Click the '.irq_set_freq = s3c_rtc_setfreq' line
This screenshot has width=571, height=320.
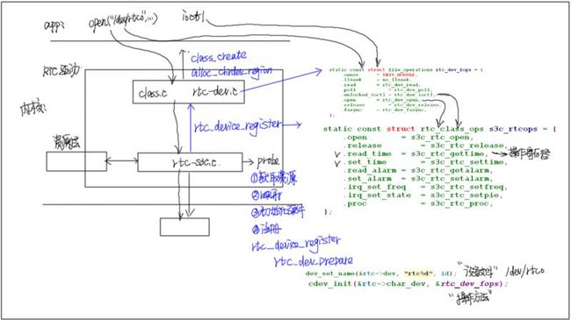pos(425,187)
